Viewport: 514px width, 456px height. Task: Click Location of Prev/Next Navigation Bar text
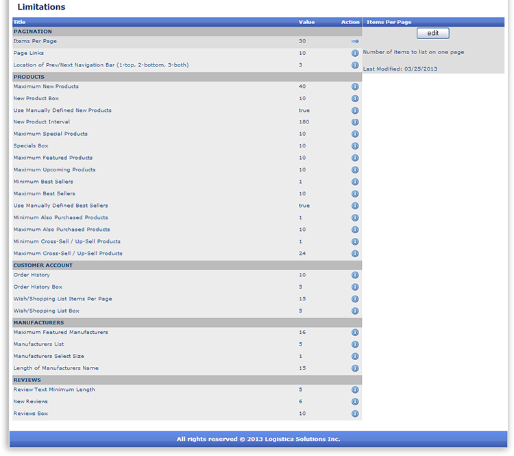coord(101,65)
